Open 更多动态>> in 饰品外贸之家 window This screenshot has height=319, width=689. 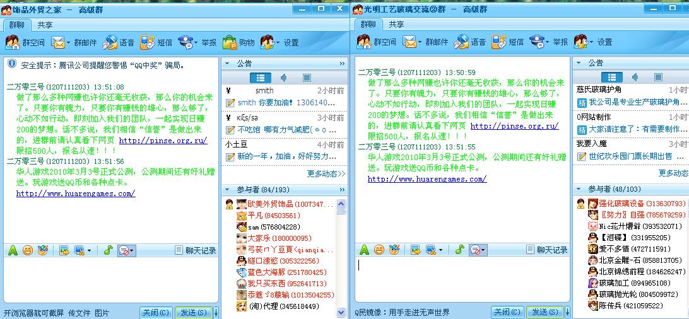coord(326,174)
